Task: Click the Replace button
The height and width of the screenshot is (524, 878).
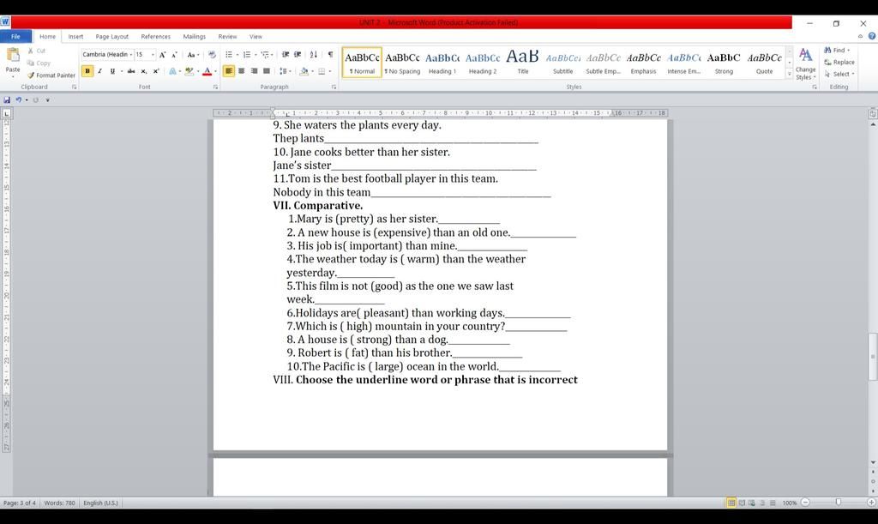Action: point(839,62)
